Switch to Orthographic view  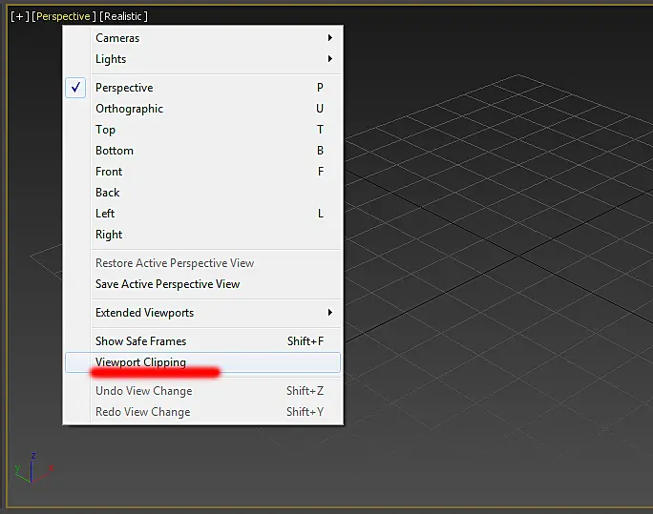click(x=202, y=109)
